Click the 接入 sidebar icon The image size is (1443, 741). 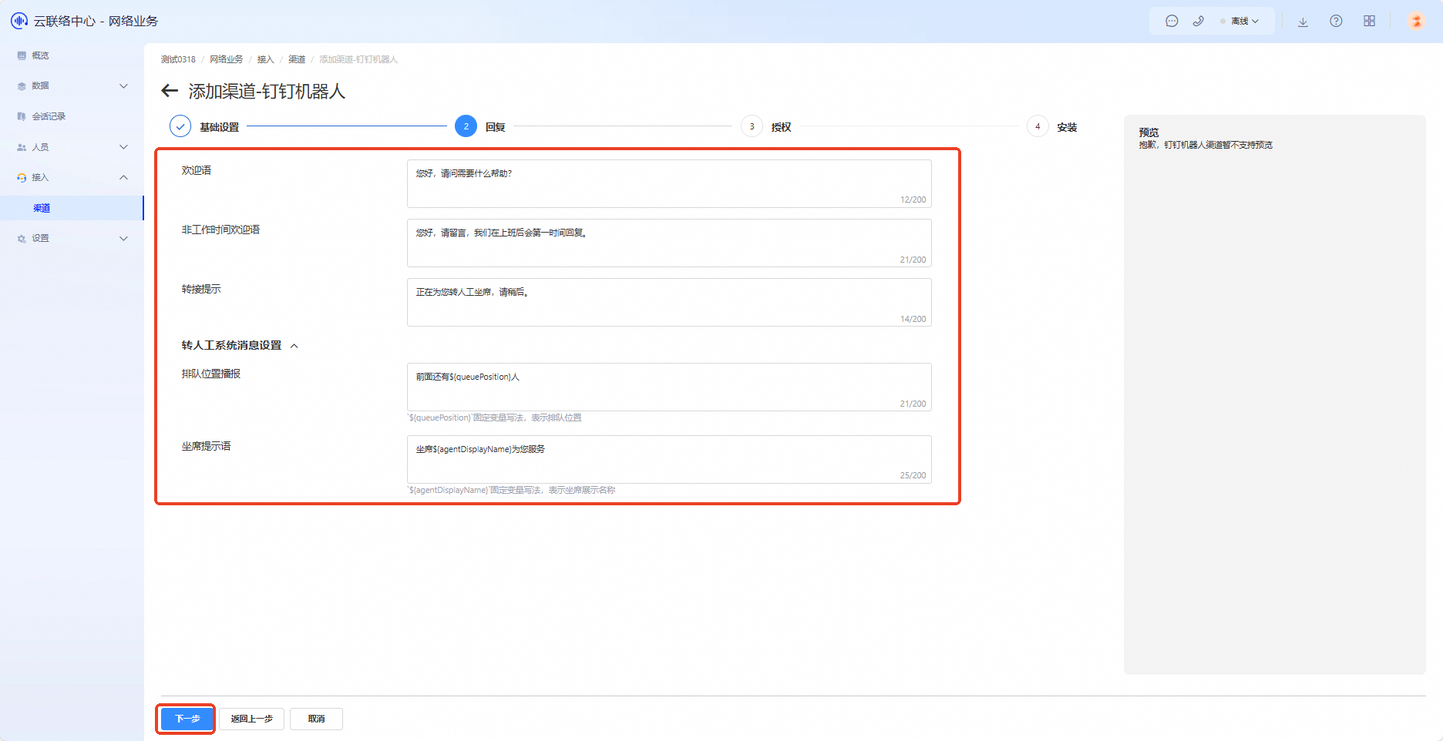tap(22, 177)
